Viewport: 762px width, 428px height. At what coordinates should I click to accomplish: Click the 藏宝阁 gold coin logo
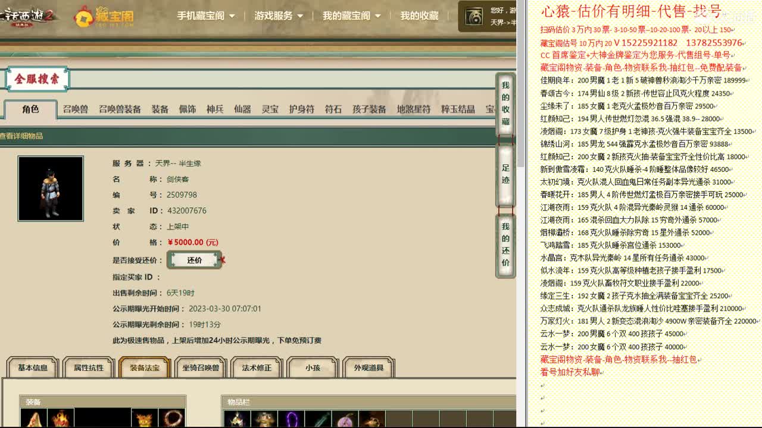point(104,16)
